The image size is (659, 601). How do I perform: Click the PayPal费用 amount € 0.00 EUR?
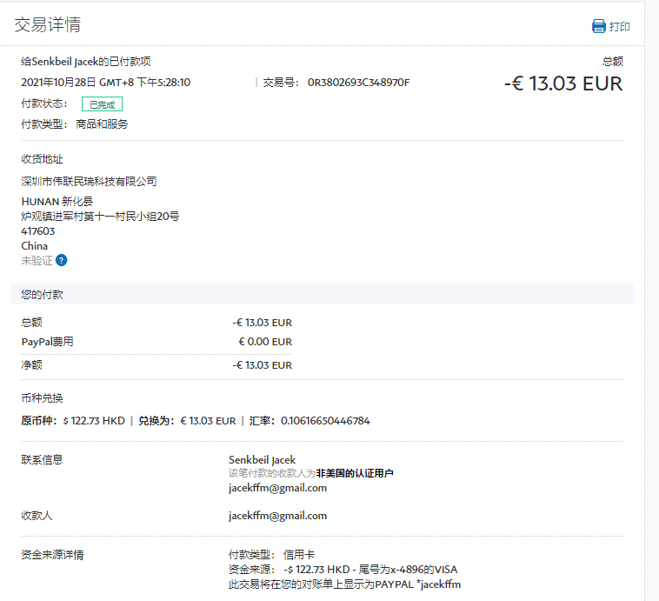(x=265, y=342)
